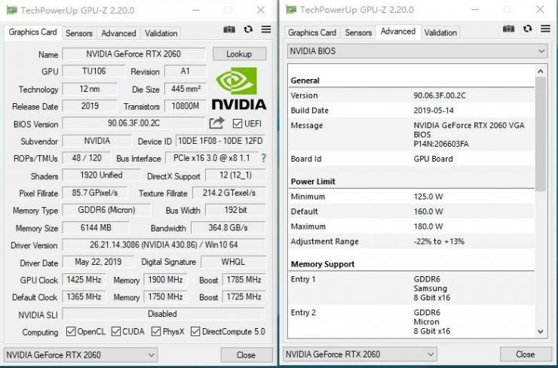Switch to Graphics Card tab in right window
Screen dimensions: 558x368
tap(312, 32)
